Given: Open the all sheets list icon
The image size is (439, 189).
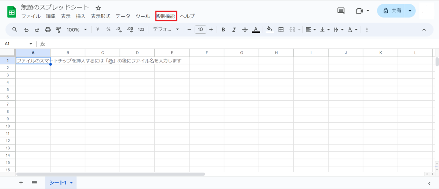Looking at the screenshot, I should (34, 183).
